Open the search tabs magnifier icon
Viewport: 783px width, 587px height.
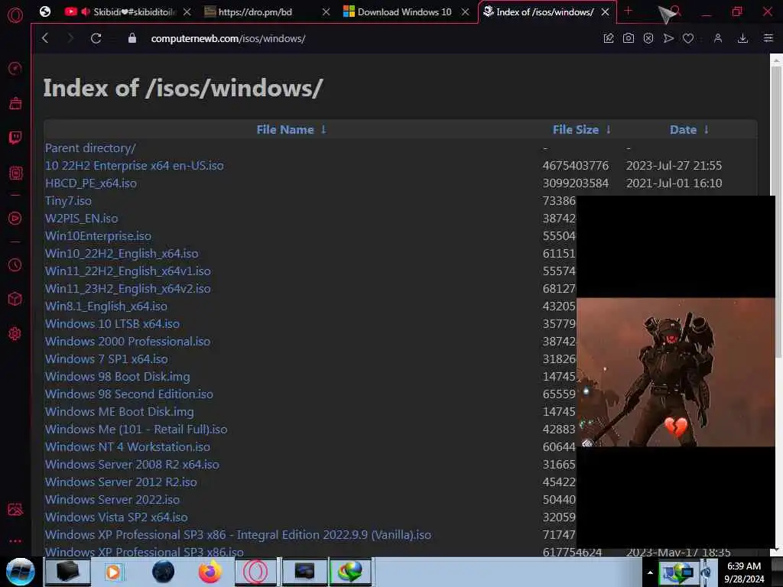coord(676,11)
